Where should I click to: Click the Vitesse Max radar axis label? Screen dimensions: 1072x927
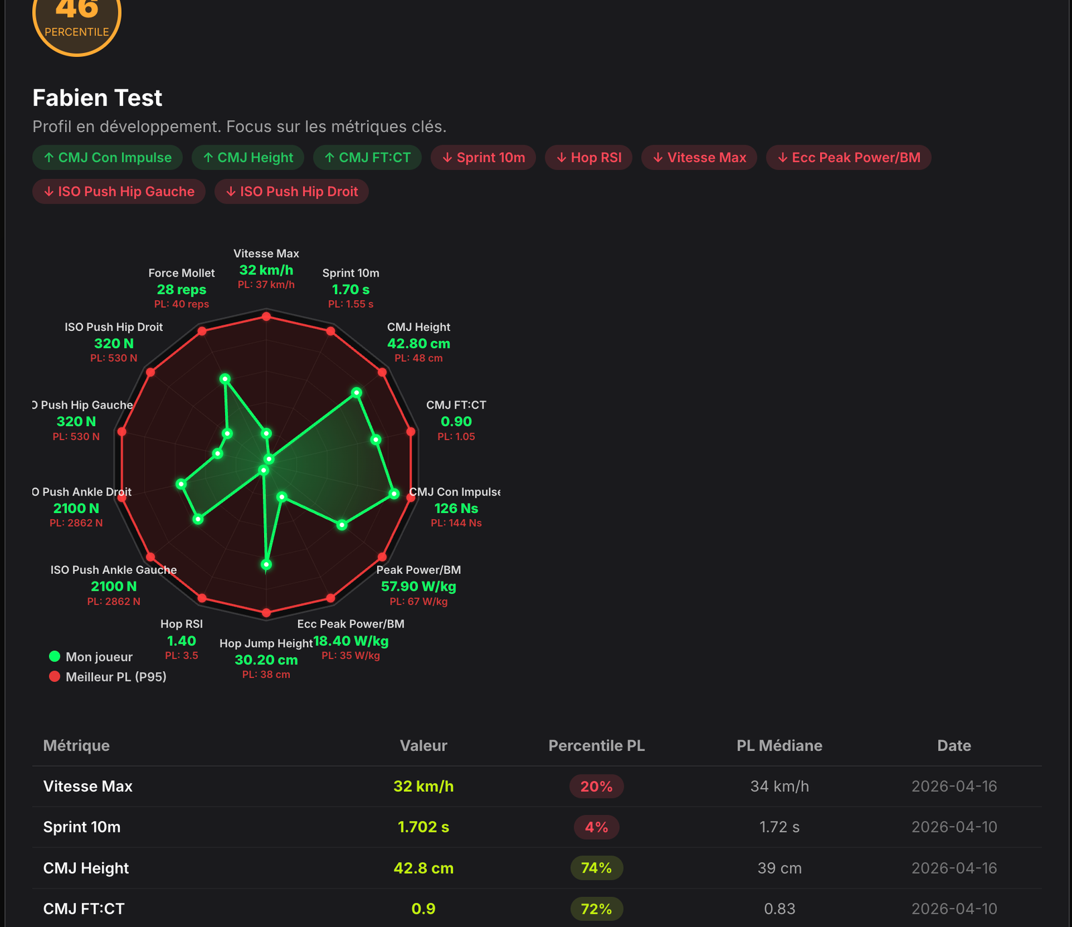266,254
